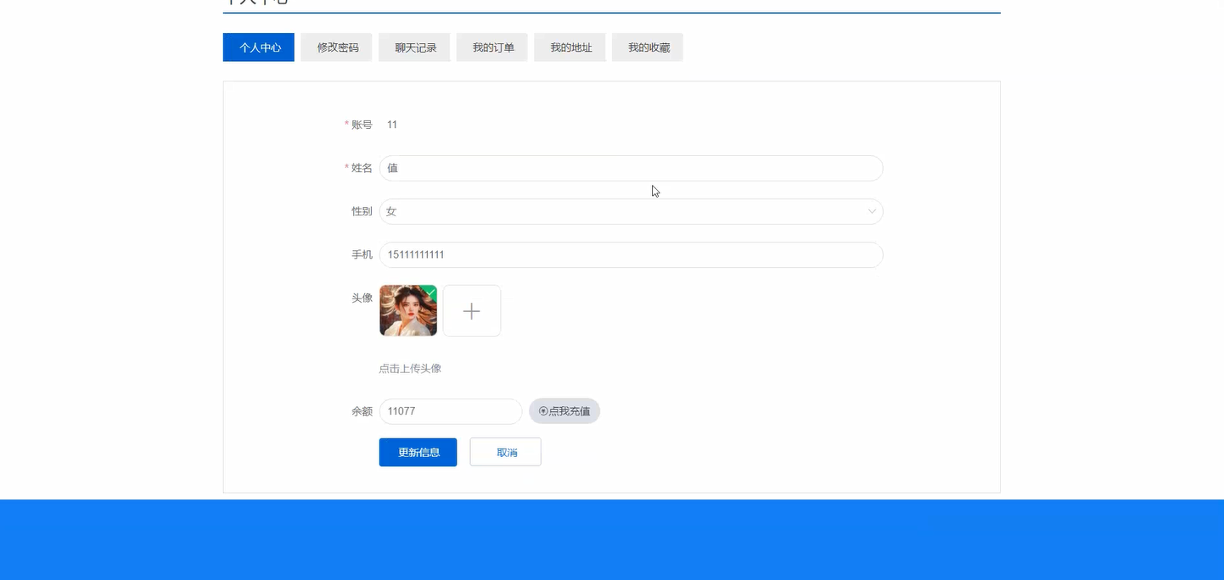Click the 更新信息 submit button
Screen dimensions: 1224x580
click(x=418, y=451)
